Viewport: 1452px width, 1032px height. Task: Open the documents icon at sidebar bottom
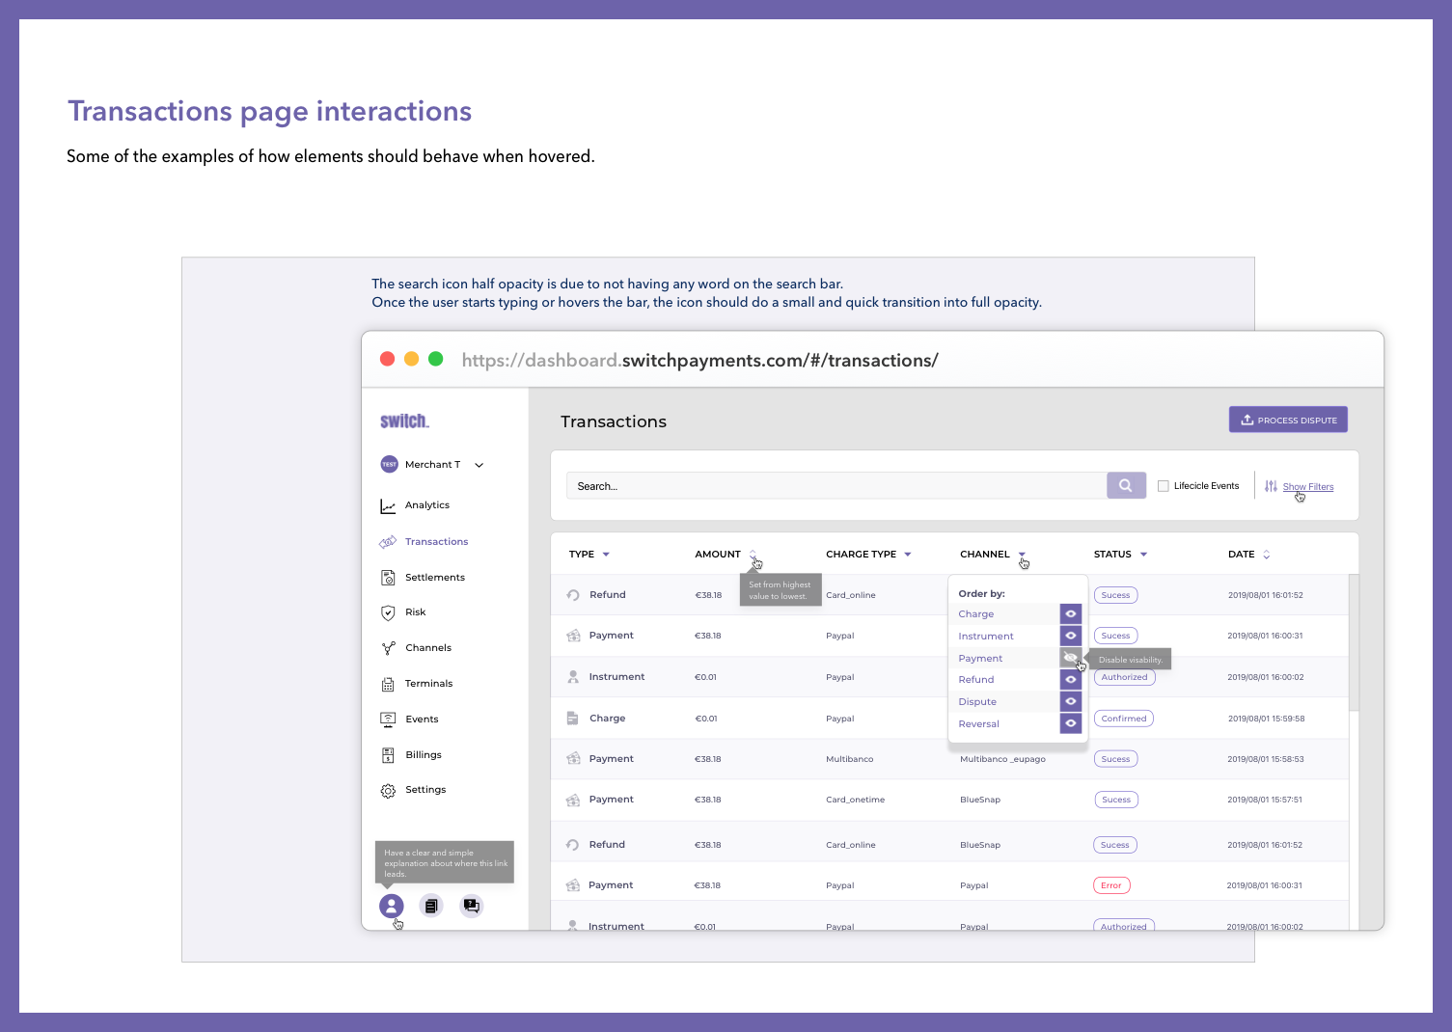431,906
